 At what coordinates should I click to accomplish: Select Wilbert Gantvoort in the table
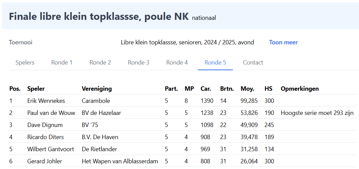click(49, 149)
